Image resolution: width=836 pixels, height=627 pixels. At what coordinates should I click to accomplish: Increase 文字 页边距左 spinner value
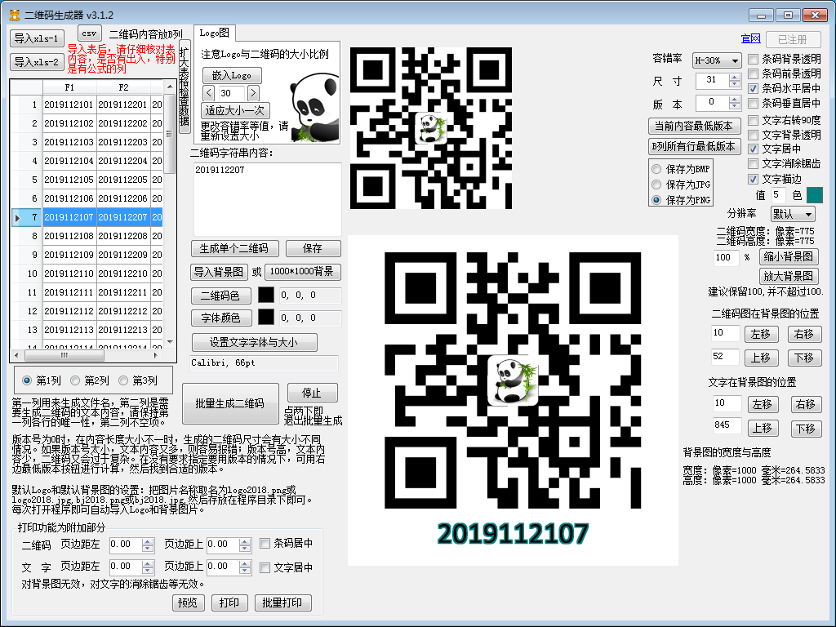click(x=148, y=563)
